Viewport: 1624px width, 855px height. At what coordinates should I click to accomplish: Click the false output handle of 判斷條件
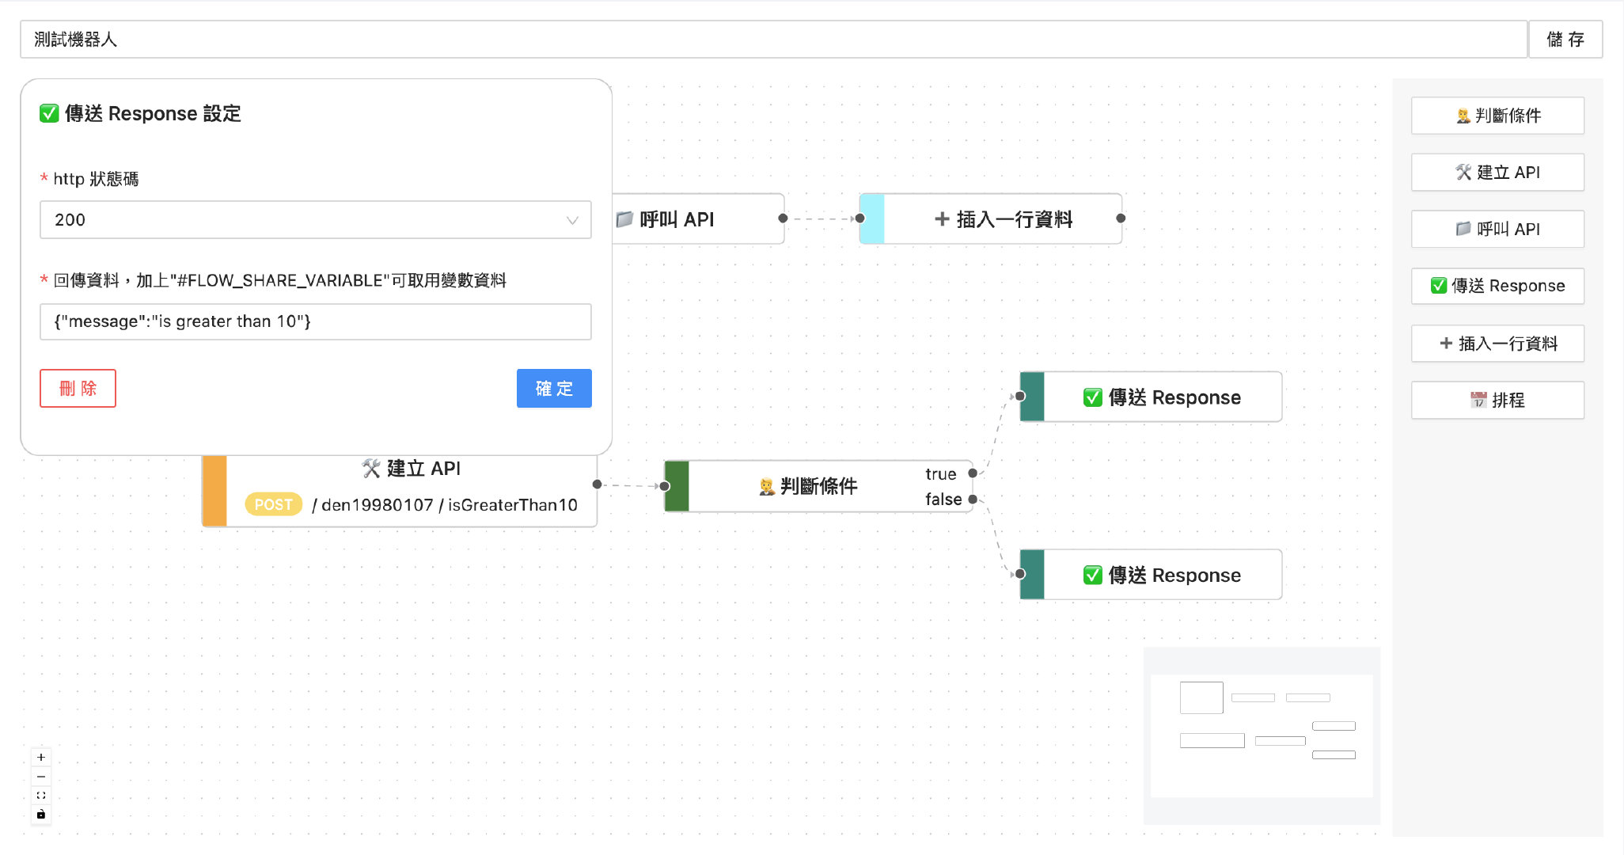coord(973,500)
